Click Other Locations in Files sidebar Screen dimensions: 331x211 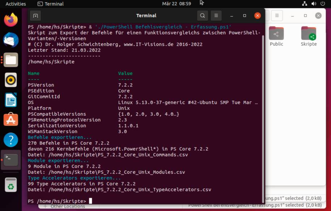point(68,206)
